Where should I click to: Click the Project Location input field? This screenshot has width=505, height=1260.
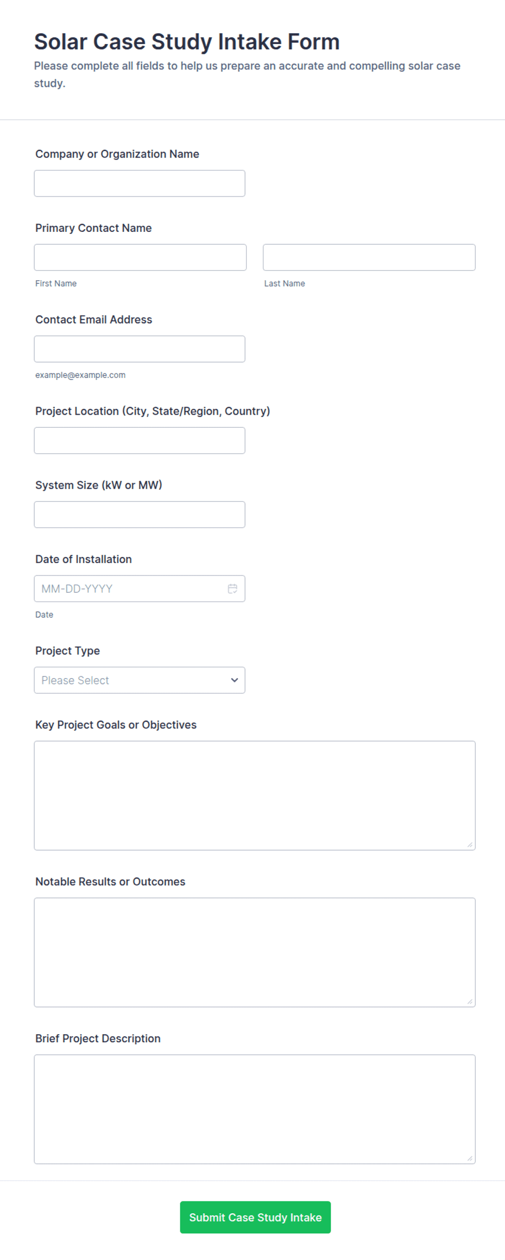(x=140, y=441)
